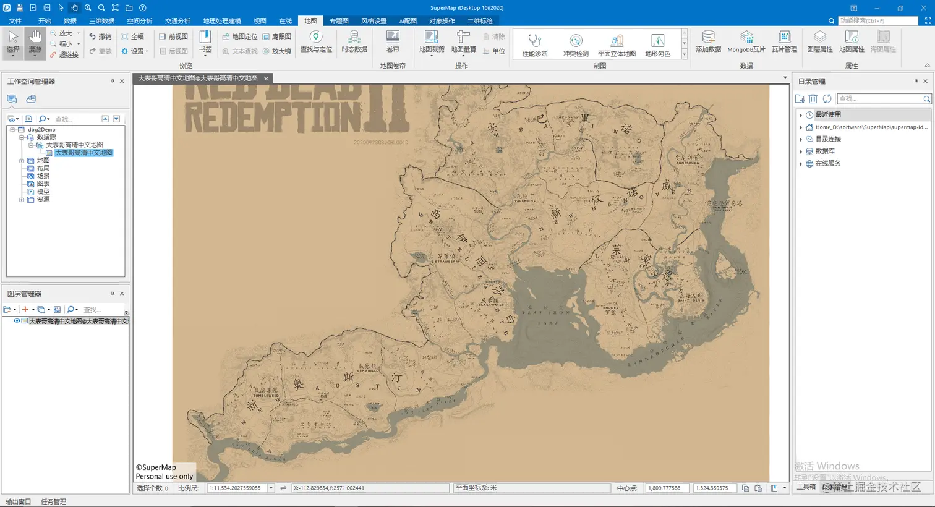Open 图层属性 layer properties
This screenshot has height=507, width=935.
pos(820,42)
